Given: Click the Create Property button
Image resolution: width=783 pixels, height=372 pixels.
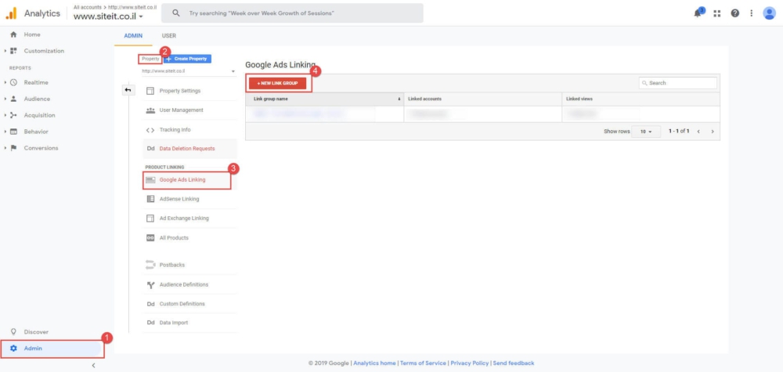Looking at the screenshot, I should point(188,59).
